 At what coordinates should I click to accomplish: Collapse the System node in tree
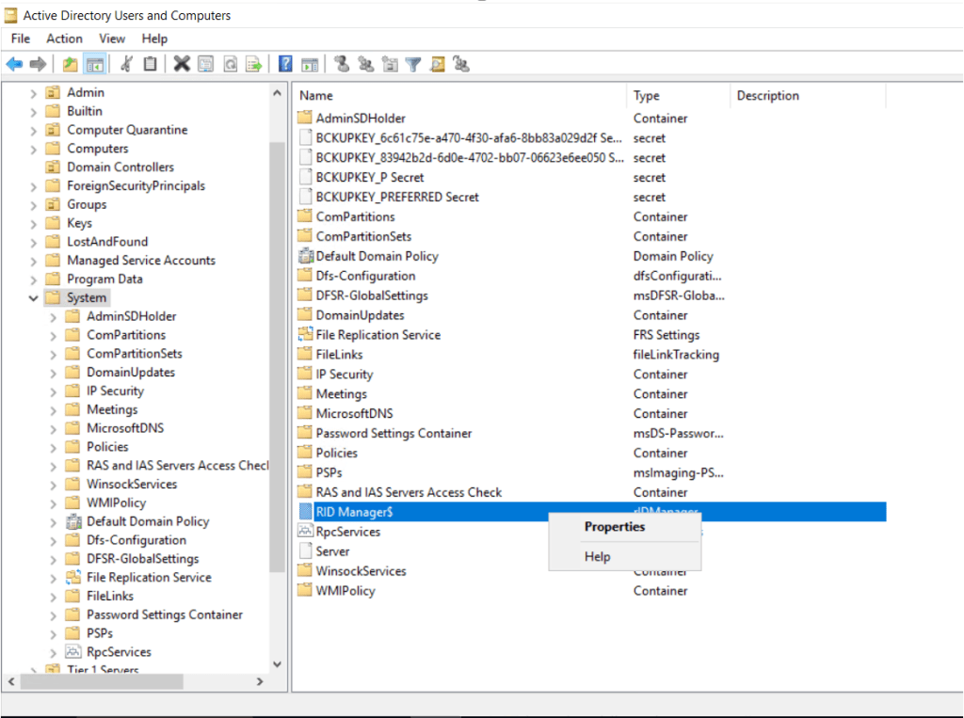34,298
